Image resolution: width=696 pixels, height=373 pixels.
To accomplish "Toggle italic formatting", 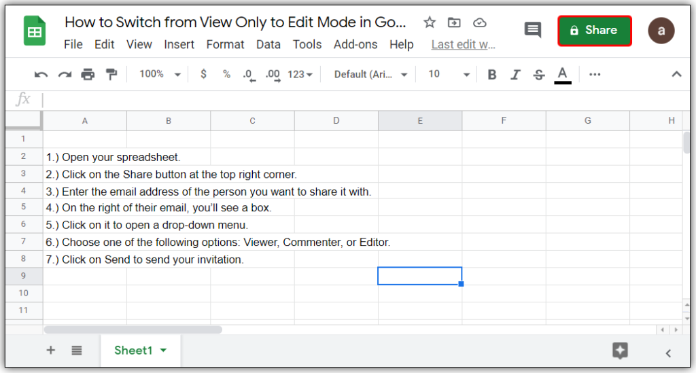I will (x=515, y=75).
